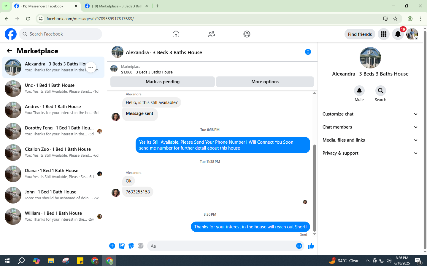Bookmark this page with the star icon
The height and width of the screenshot is (266, 427).
395,19
